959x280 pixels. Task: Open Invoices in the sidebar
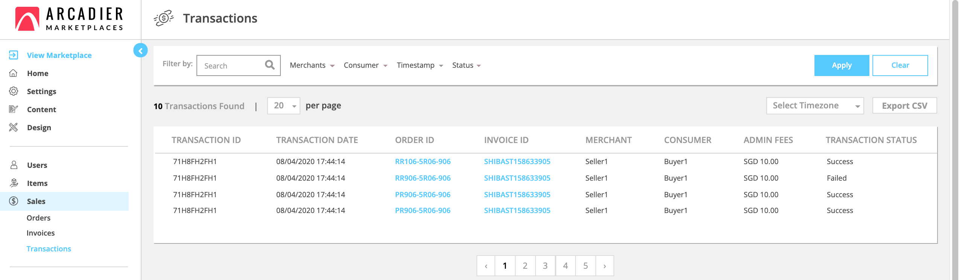tap(41, 233)
